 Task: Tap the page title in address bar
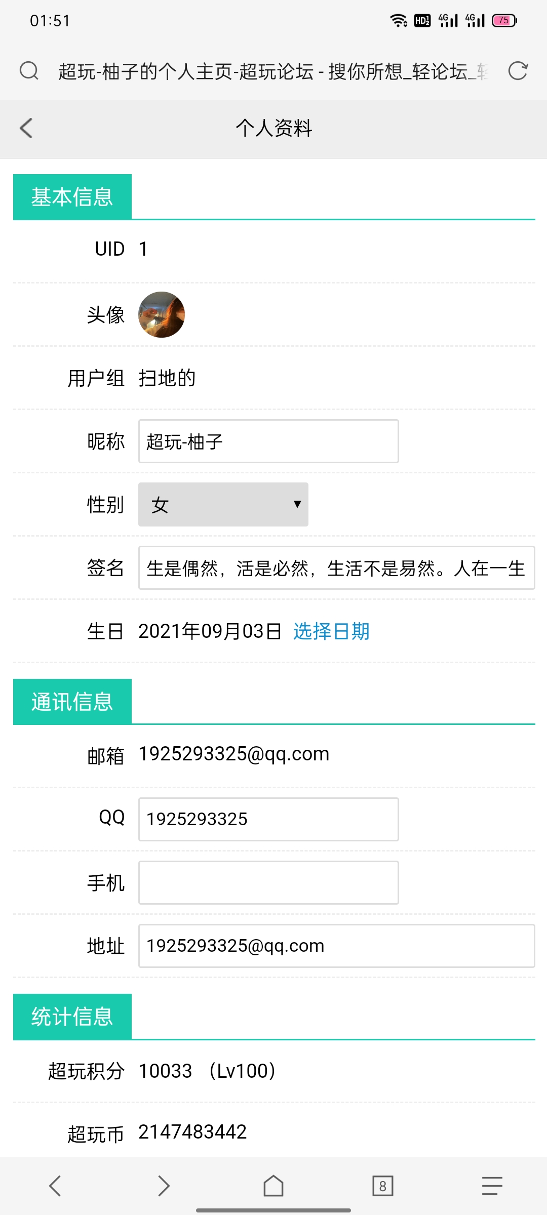point(273,71)
